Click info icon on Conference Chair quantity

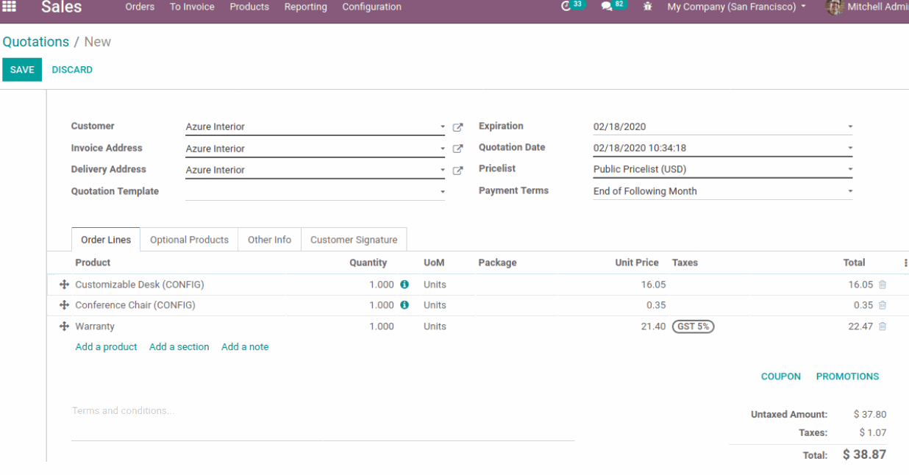(x=404, y=305)
